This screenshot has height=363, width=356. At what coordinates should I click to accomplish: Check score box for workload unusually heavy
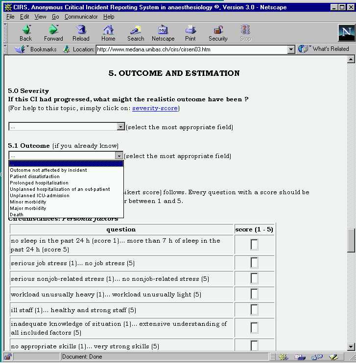pos(254,294)
